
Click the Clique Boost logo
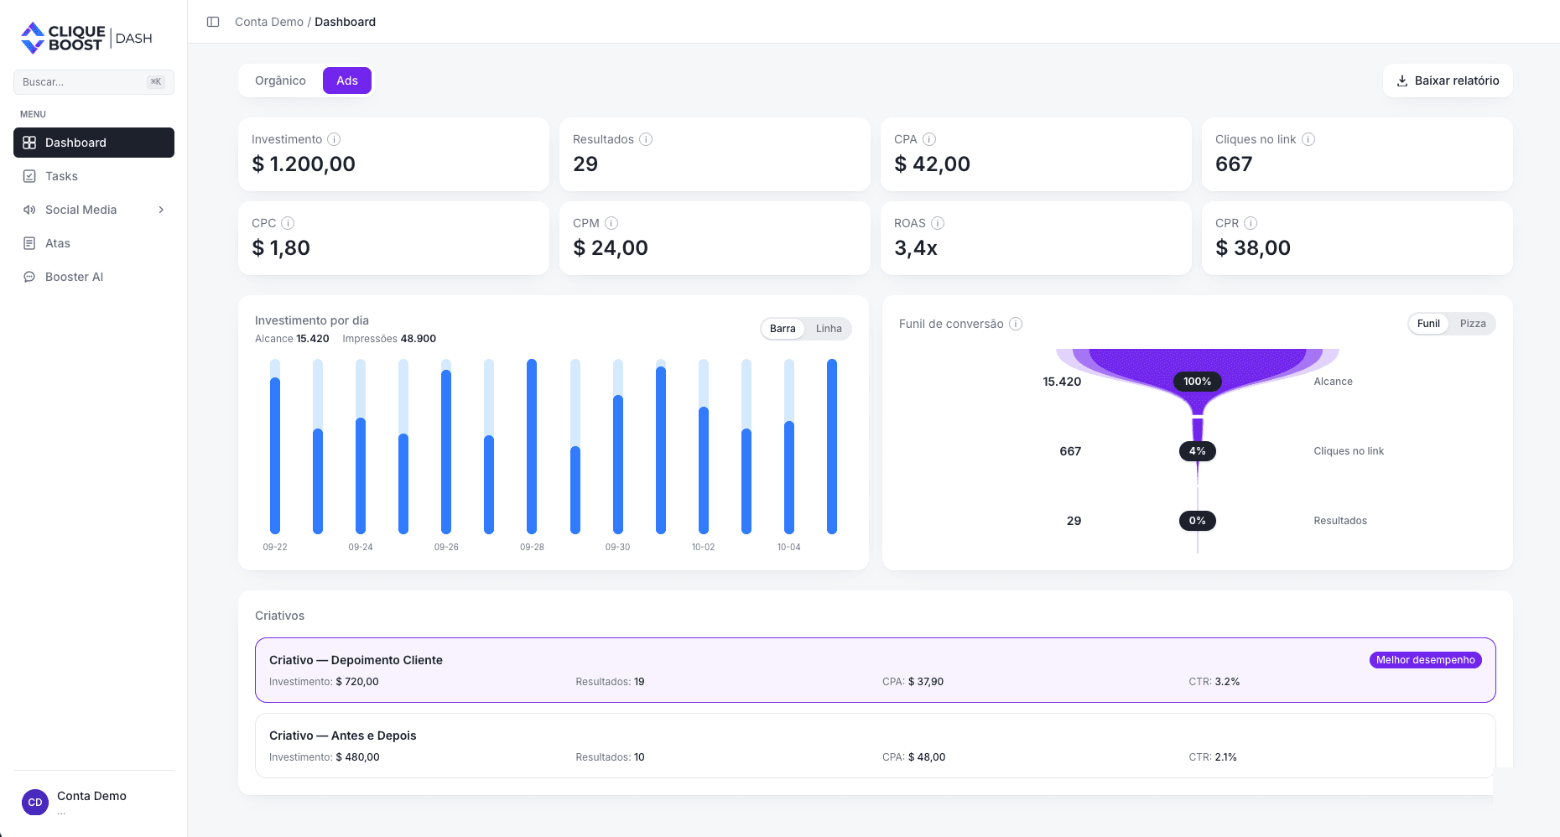(86, 38)
